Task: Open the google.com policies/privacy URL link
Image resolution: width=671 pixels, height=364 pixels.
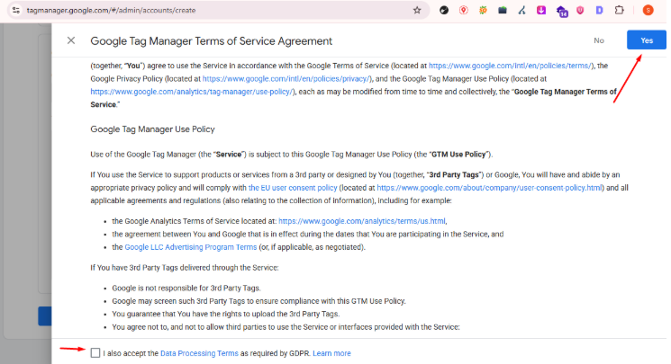Action: [x=286, y=78]
